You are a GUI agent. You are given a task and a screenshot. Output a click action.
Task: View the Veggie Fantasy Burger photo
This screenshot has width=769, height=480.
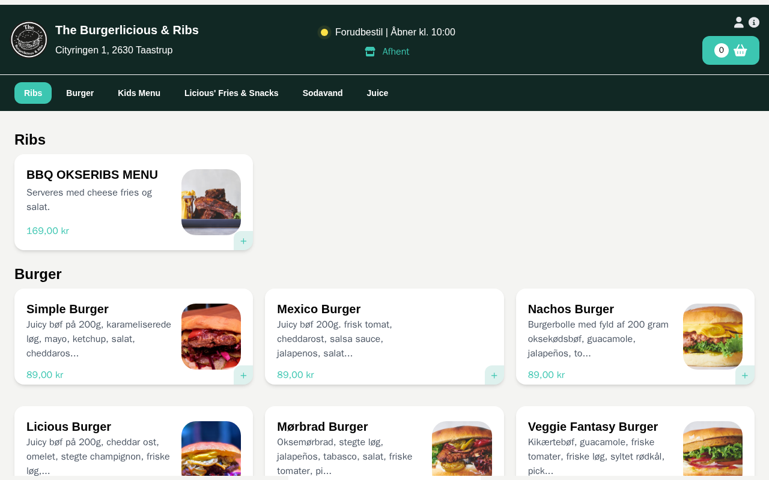713,448
